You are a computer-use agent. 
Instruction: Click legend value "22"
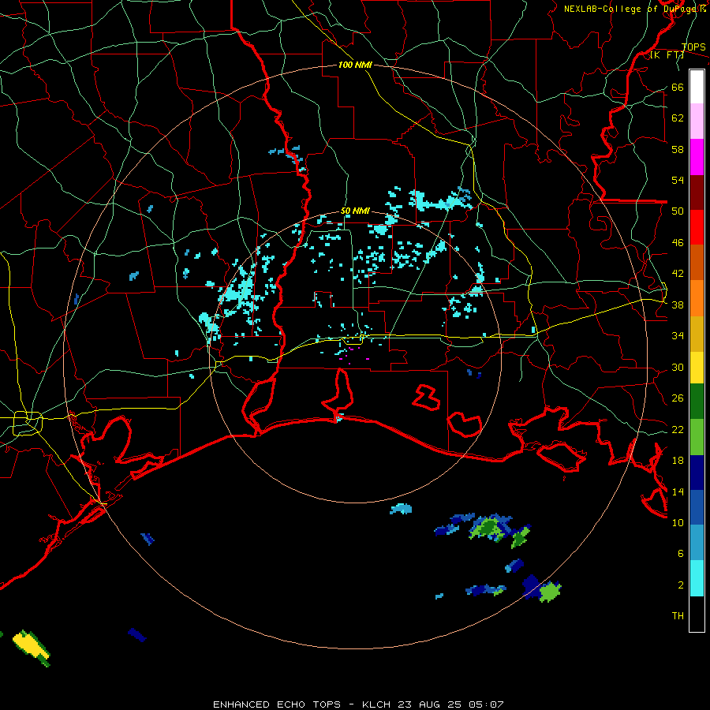pyautogui.click(x=678, y=429)
